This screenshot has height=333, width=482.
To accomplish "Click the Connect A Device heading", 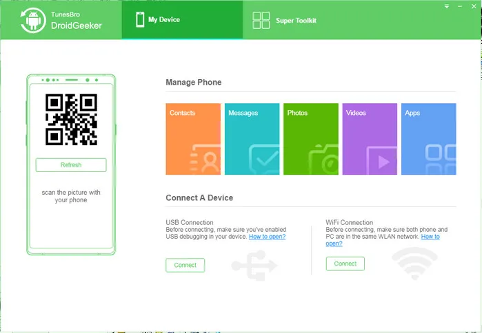I will point(199,197).
